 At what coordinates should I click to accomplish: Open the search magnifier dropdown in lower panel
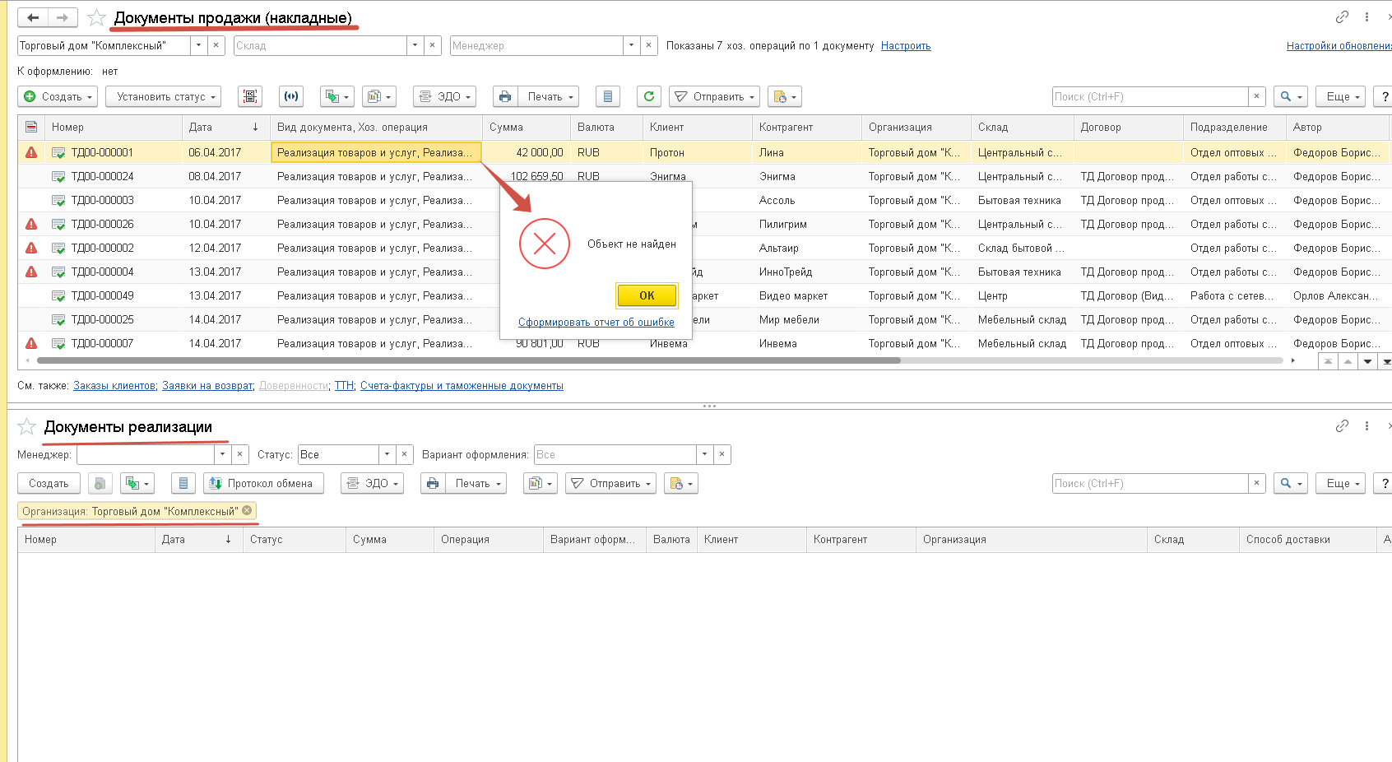click(1291, 483)
